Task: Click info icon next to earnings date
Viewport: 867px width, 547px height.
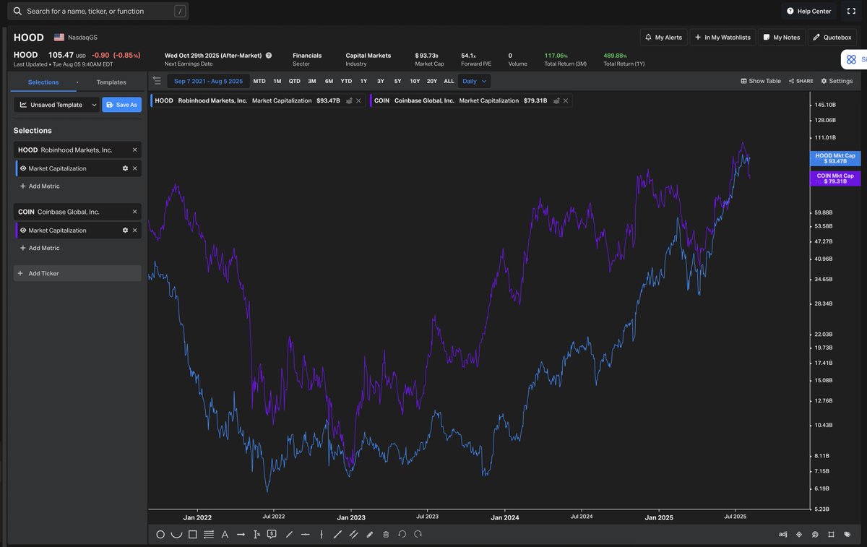Action: pos(269,55)
